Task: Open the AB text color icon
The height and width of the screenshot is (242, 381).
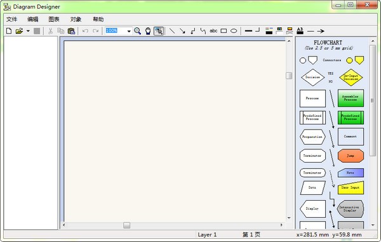Action: click(300, 30)
